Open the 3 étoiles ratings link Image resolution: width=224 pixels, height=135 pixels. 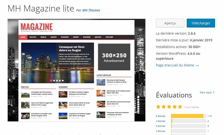coord(160,126)
